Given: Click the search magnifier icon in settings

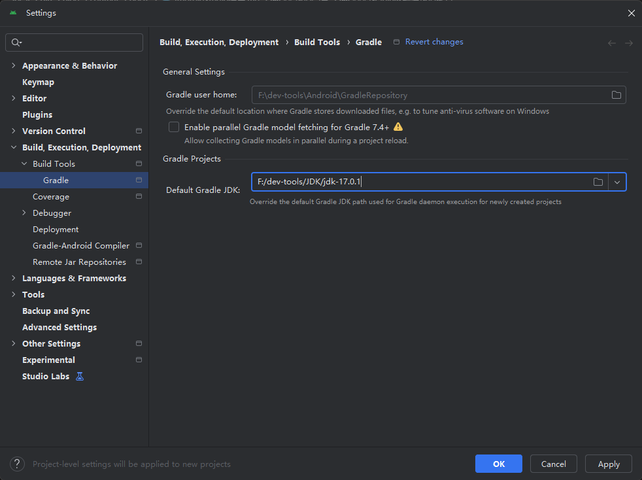Looking at the screenshot, I should click(x=16, y=43).
